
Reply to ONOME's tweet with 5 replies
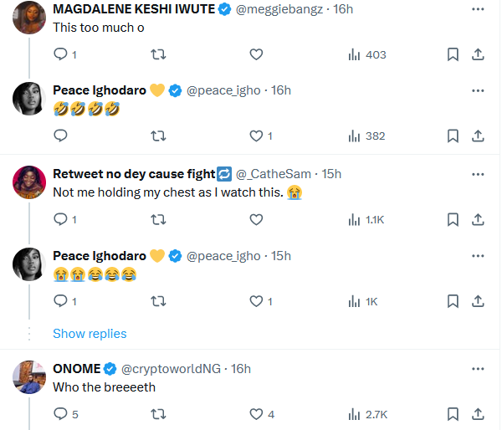(x=60, y=413)
